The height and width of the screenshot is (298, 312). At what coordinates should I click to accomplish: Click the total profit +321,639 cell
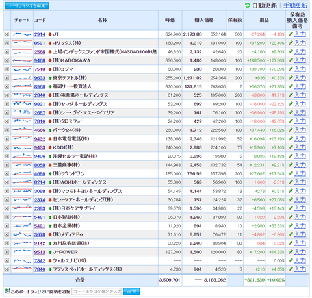coord(255,280)
